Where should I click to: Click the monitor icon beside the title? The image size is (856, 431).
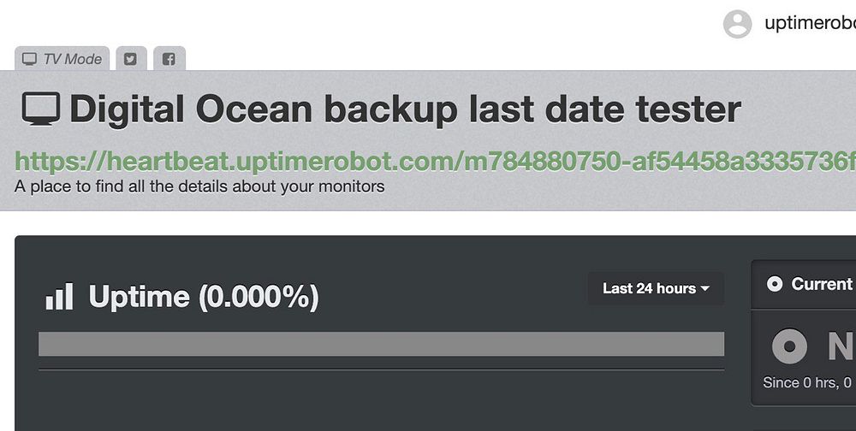pyautogui.click(x=40, y=109)
